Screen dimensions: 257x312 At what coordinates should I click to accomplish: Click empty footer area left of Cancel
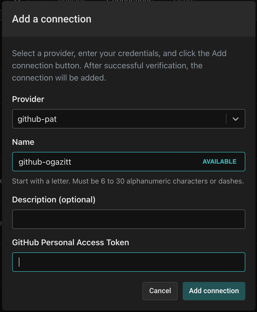click(x=76, y=291)
